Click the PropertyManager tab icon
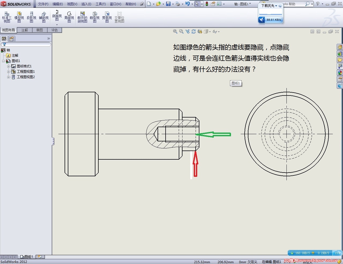The height and width of the screenshot is (264, 343). click(12, 39)
